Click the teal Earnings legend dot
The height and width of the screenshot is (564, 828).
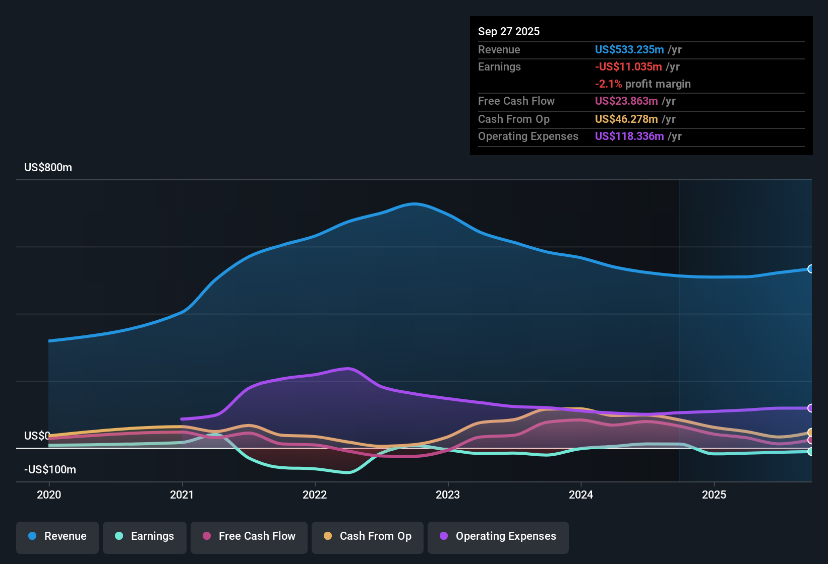(x=119, y=536)
